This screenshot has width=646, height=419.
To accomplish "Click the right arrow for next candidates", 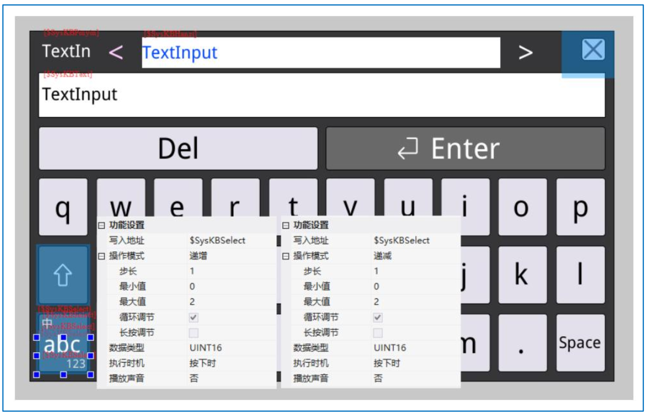I will pos(525,52).
